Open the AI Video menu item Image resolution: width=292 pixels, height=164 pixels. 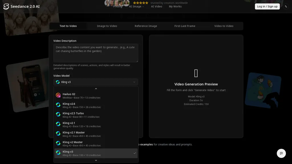click(x=157, y=7)
